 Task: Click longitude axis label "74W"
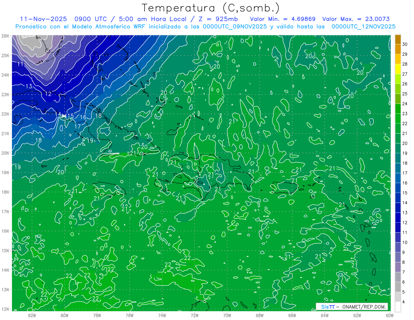tap(162, 315)
